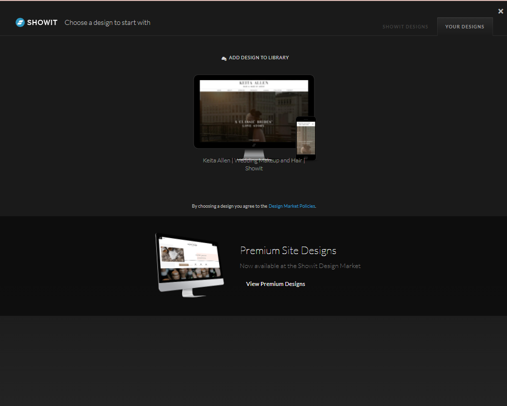Screen dimensions: 507x406
Task: Click the SHOWIT wordmark text
Action: click(x=42, y=22)
